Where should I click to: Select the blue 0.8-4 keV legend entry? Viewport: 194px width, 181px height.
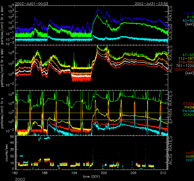click(x=188, y=13)
